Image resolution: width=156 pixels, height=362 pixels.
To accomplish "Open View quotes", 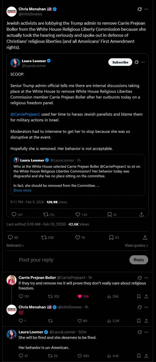I will tap(136, 245).
